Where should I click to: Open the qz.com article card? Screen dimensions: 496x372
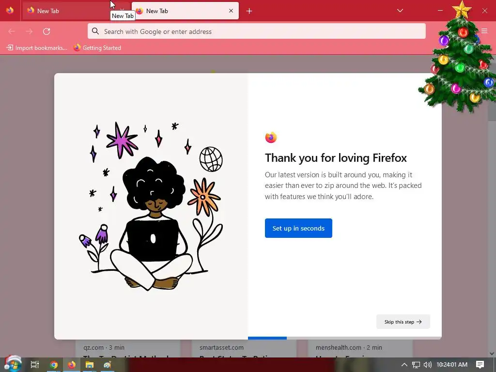tap(128, 349)
